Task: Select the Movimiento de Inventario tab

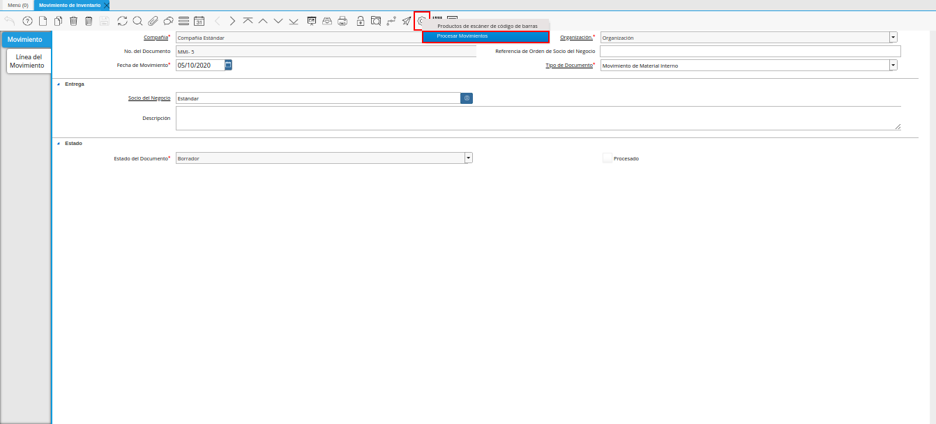Action: [70, 5]
